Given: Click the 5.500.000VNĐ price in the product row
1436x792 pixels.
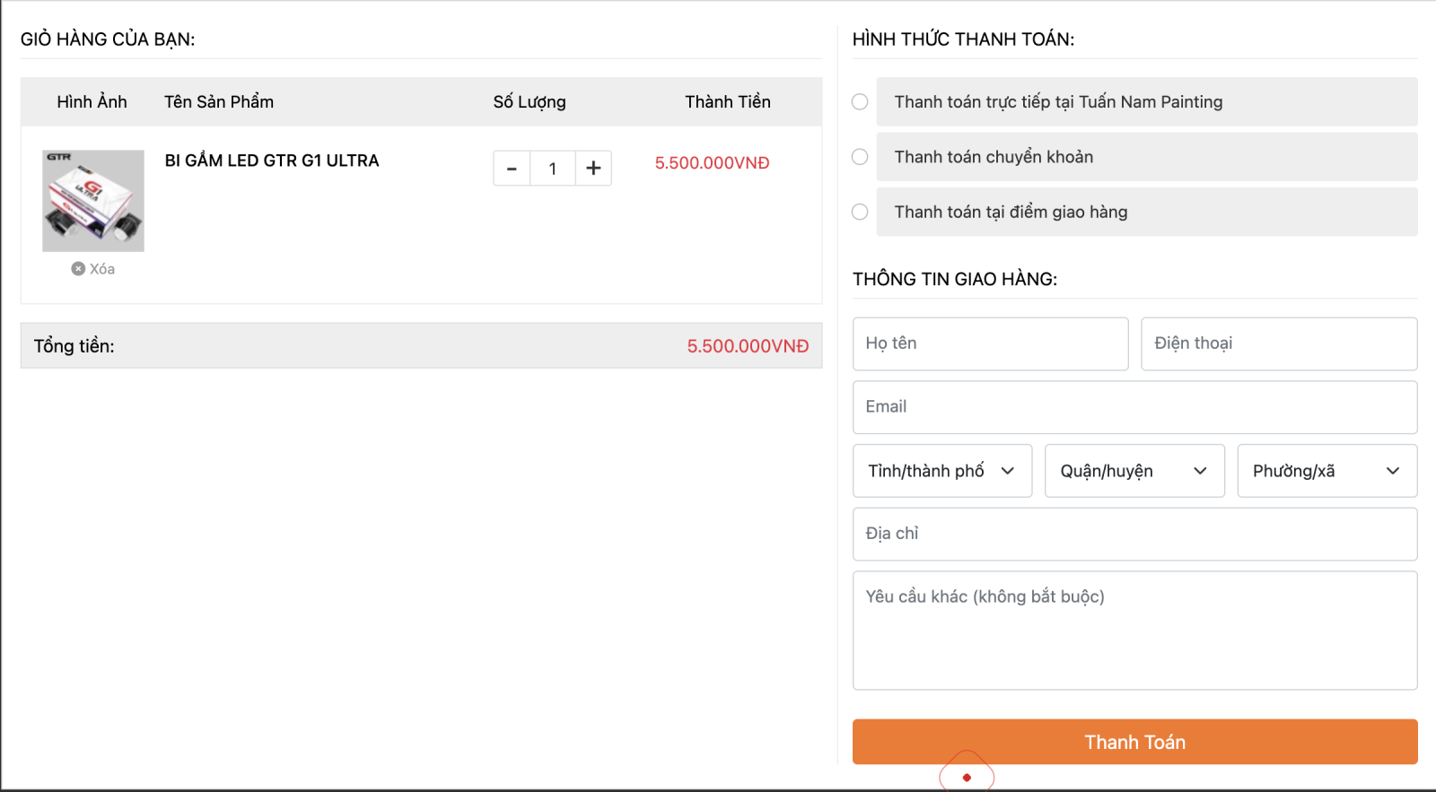Looking at the screenshot, I should (x=712, y=163).
